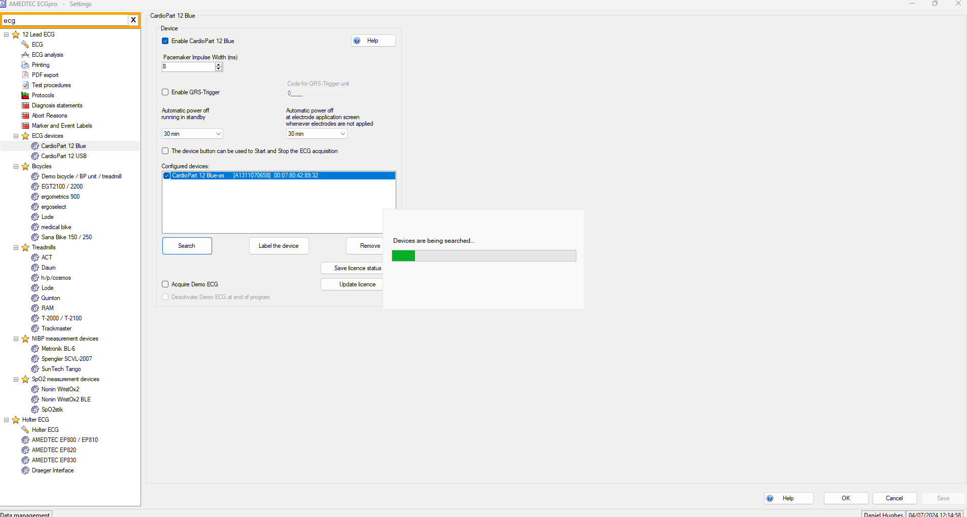Collapse the SpO2 measurement devices node
Image resolution: width=967 pixels, height=517 pixels.
(16, 379)
